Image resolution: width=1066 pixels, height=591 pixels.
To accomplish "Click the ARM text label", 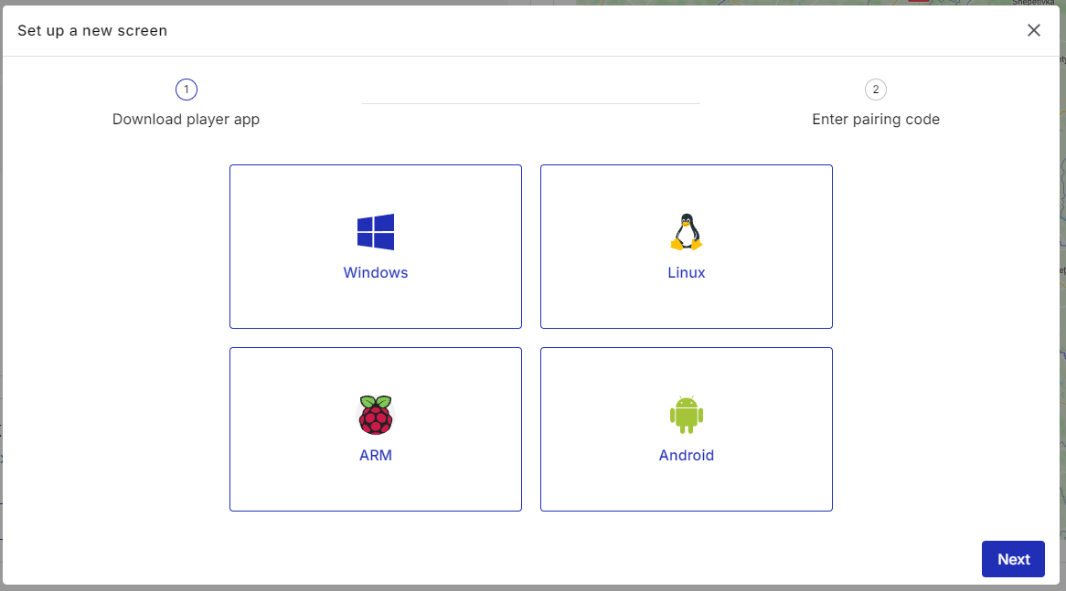I will 375,455.
